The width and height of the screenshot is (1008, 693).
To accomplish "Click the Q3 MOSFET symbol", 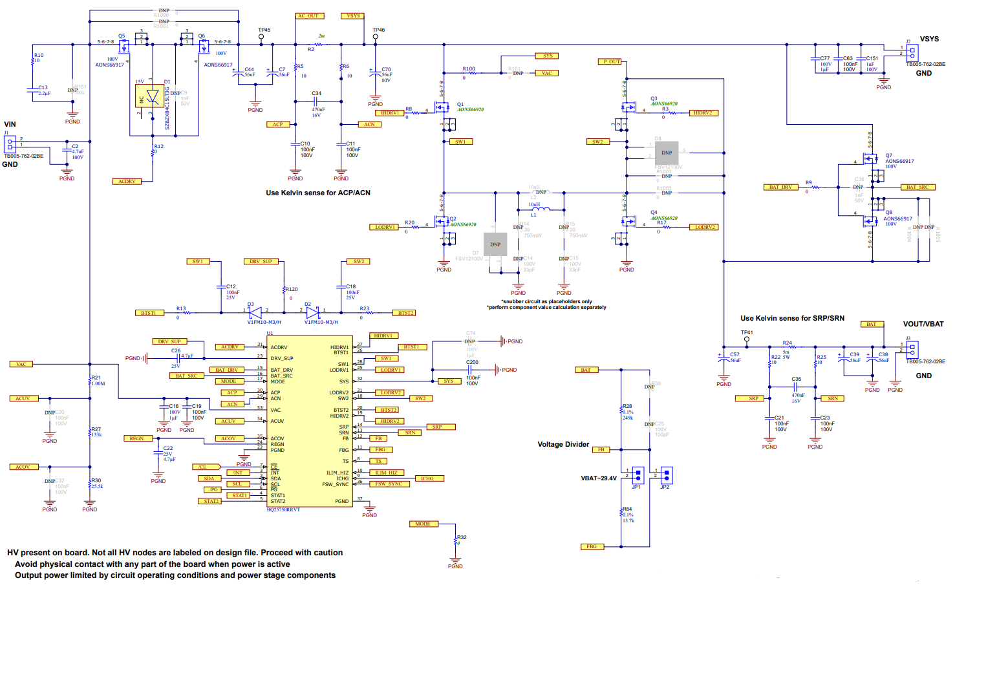I will click(x=627, y=108).
